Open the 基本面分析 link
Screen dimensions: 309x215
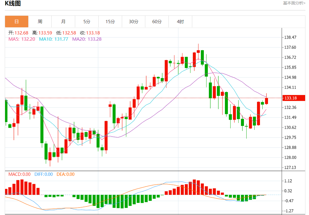tap(294, 3)
